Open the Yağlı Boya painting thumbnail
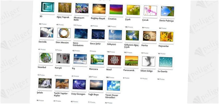219x104 pixels. click(96, 85)
